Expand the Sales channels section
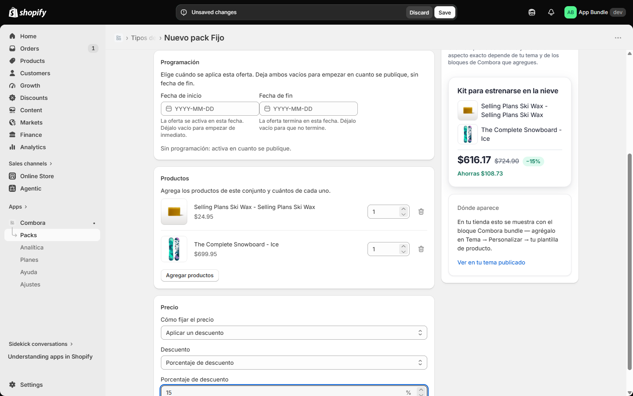Viewport: 633px width, 396px height. point(30,164)
